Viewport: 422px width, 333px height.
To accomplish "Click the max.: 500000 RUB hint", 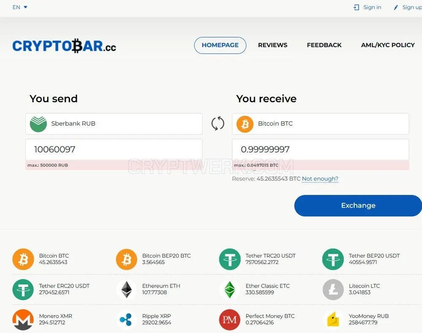I will (x=48, y=165).
